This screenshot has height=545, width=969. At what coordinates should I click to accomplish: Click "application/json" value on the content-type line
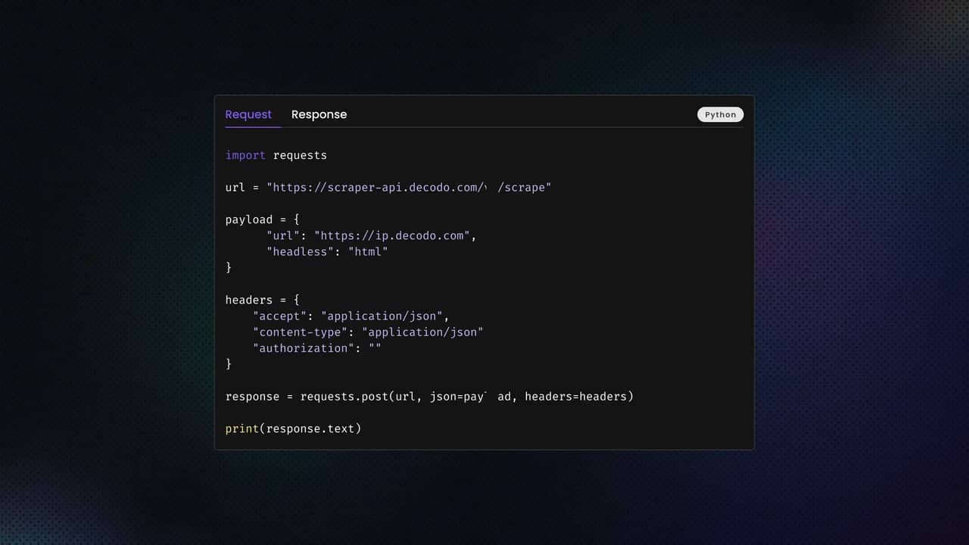click(x=422, y=332)
